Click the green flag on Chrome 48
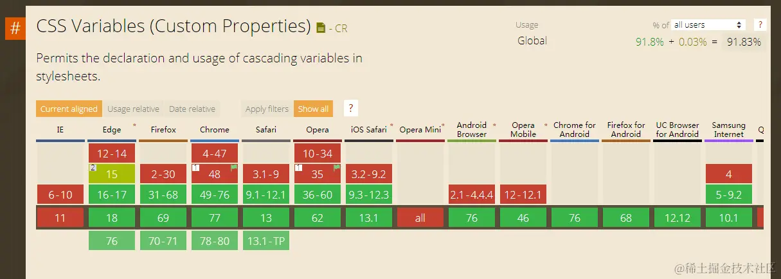The width and height of the screenshot is (781, 279). [x=234, y=168]
